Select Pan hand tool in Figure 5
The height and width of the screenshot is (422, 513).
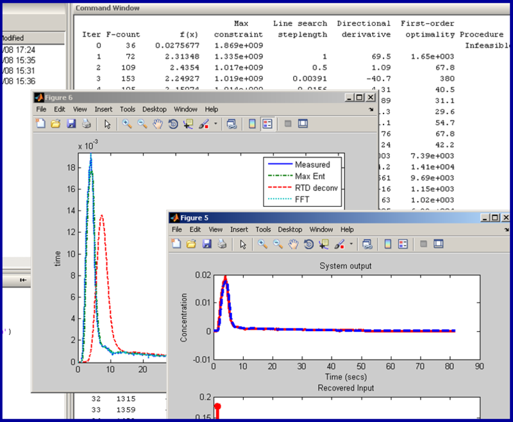(x=294, y=244)
